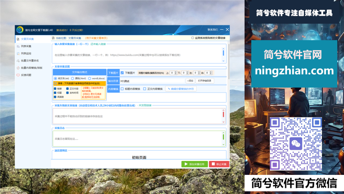Click up arrow in 采集日志 box
This screenshot has height=194, width=344.
pyautogui.click(x=223, y=133)
